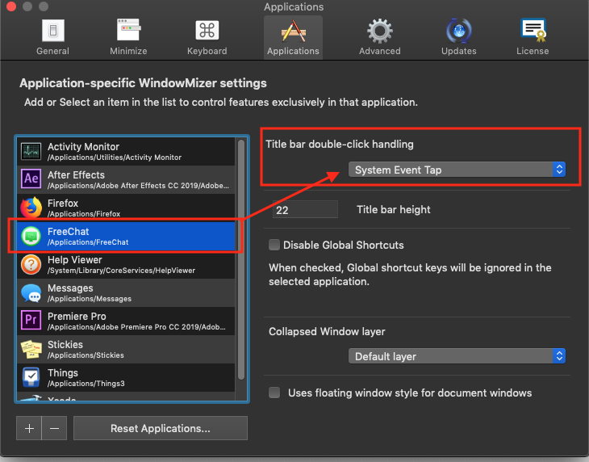Select Stickies row in the list
Image resolution: width=589 pixels, height=462 pixels.
click(x=126, y=349)
